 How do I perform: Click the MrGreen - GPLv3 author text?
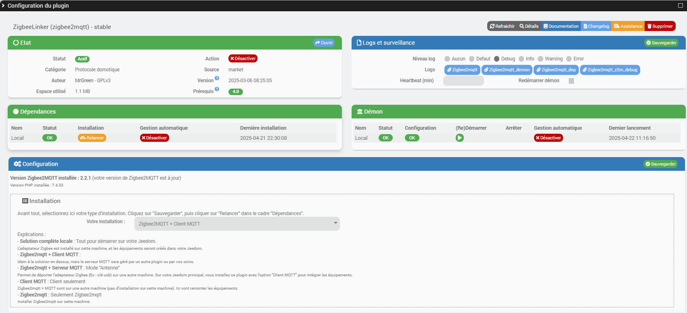click(93, 81)
